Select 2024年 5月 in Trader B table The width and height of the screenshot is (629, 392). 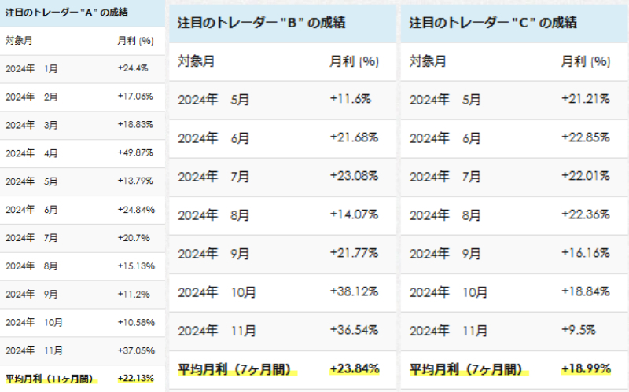[x=213, y=100]
